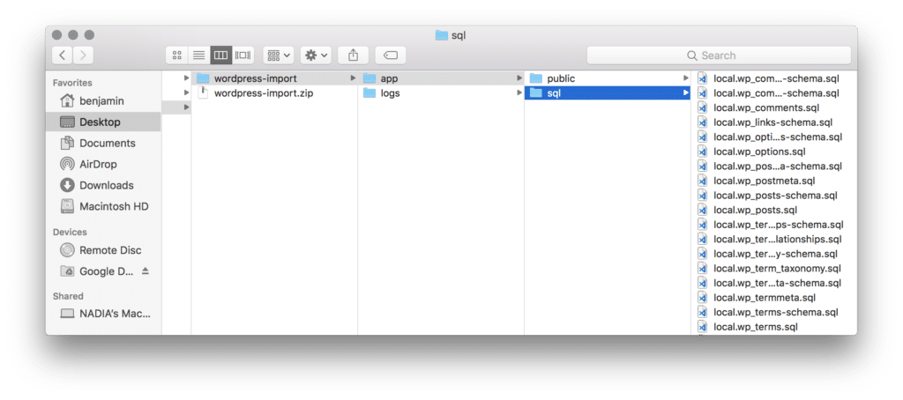Select local.wp_term_taxonomy.sql file
This screenshot has width=903, height=400.
pos(774,268)
